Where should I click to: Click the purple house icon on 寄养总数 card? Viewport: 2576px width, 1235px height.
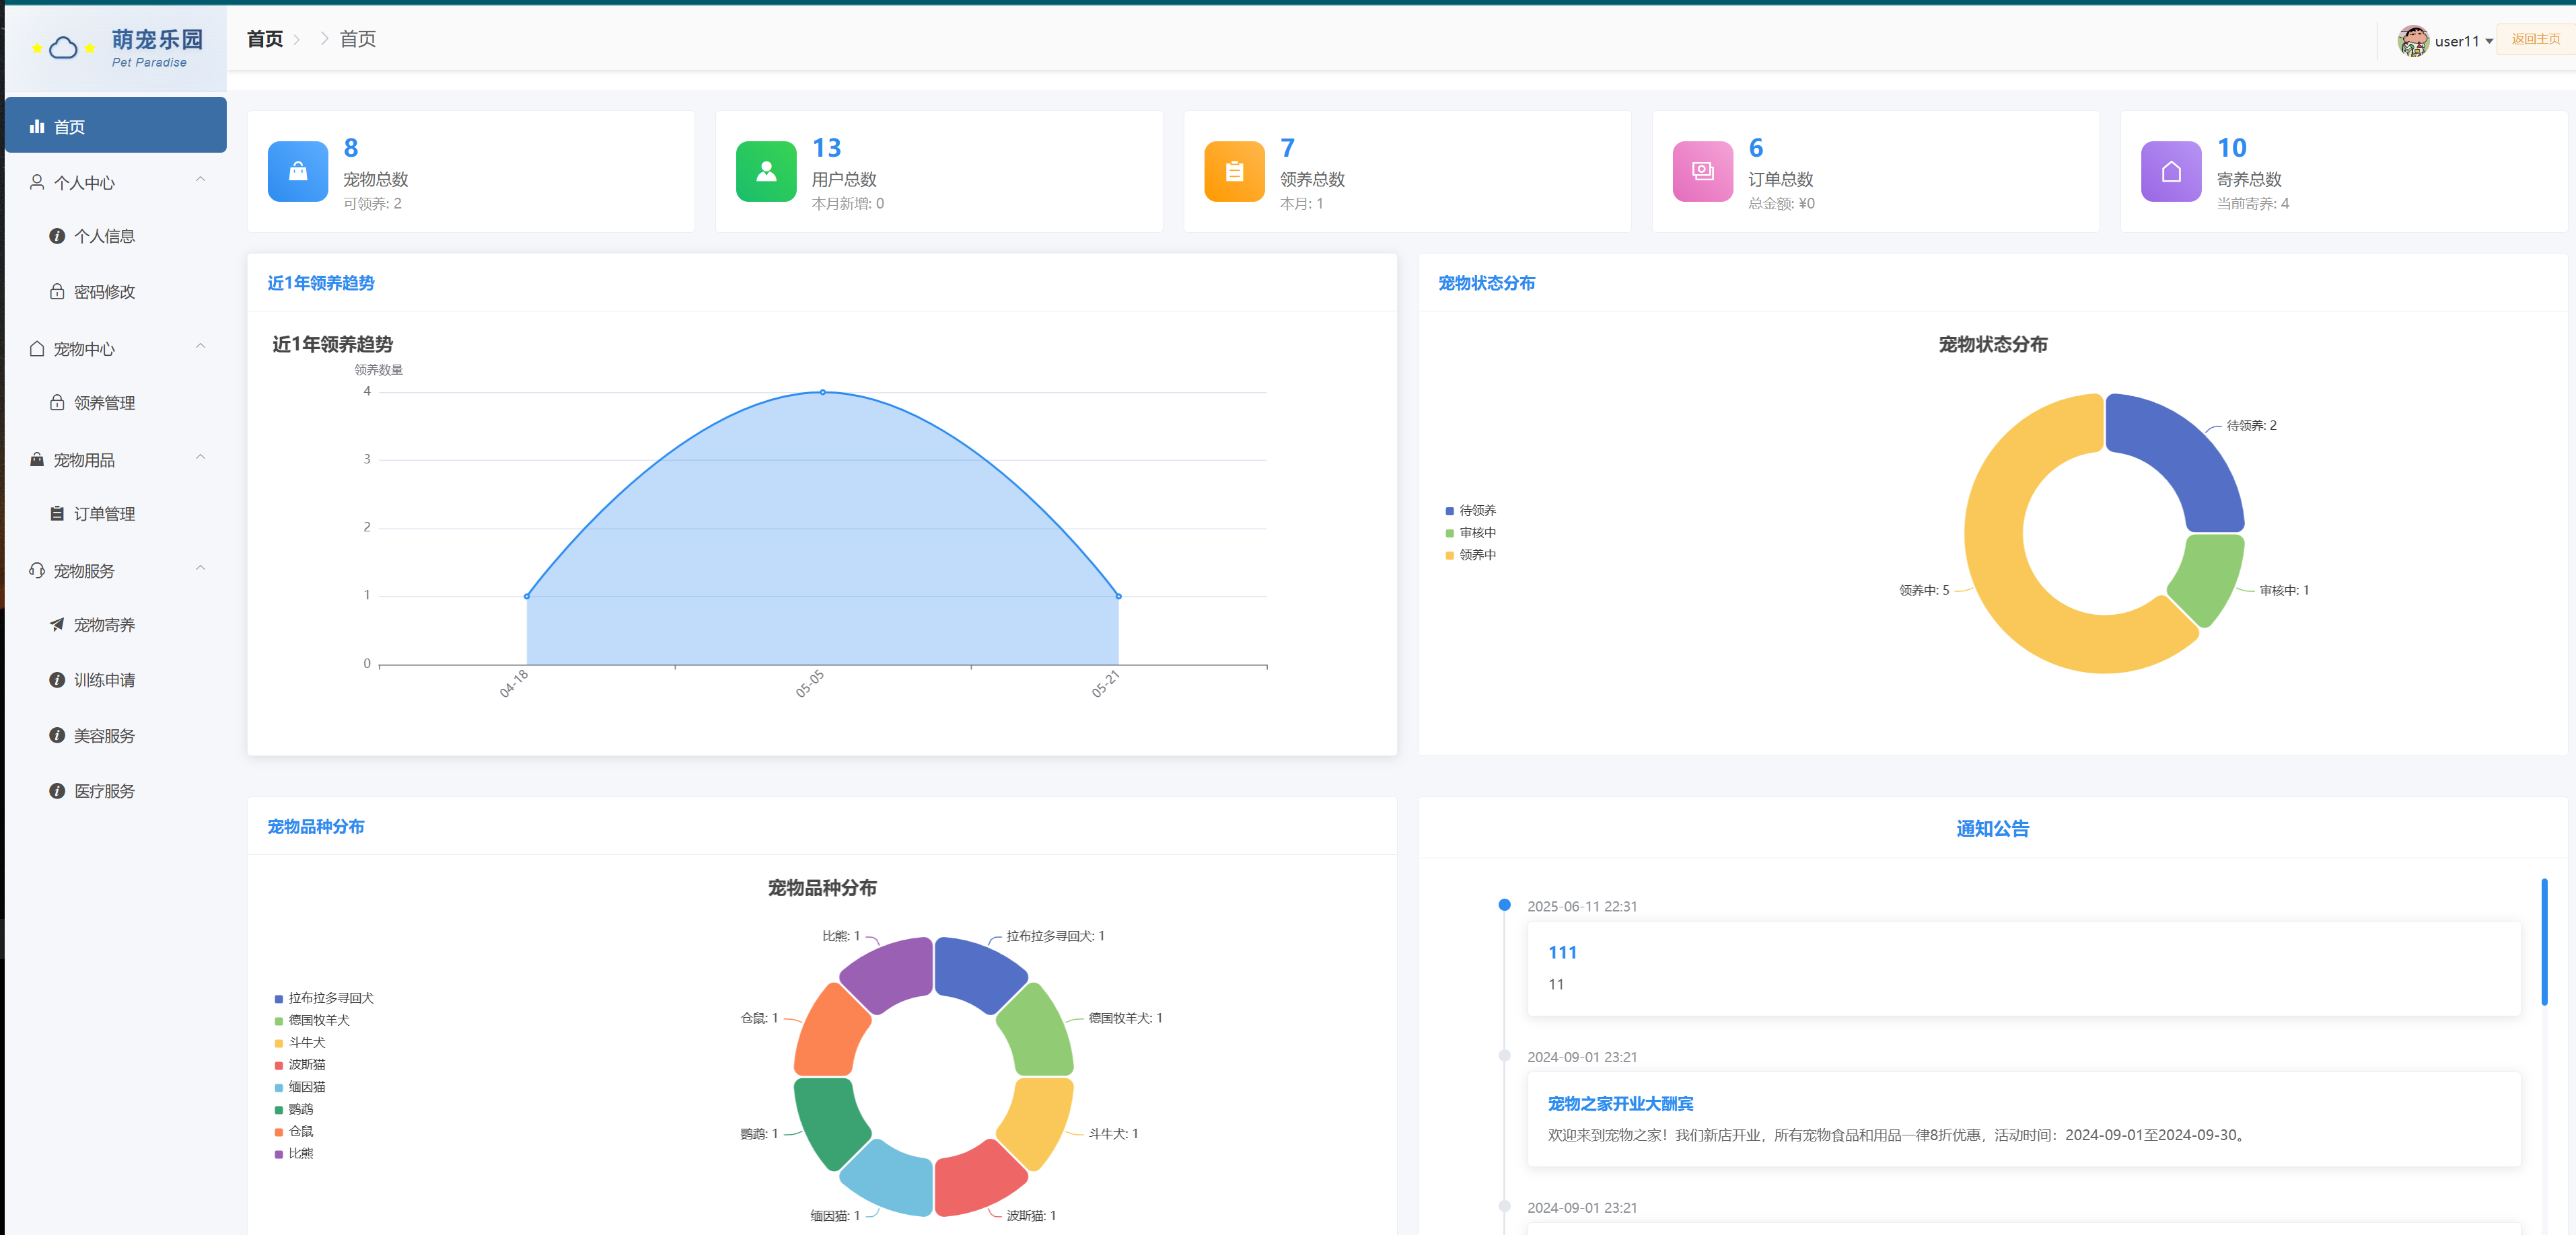pos(2171,171)
